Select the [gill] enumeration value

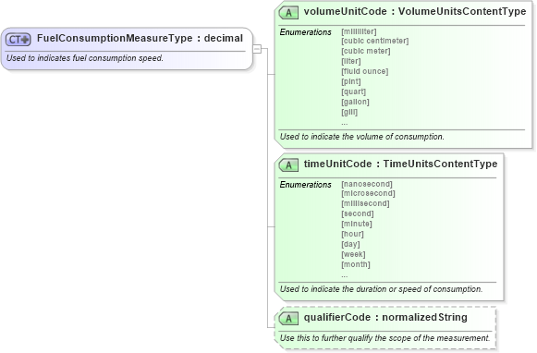pyautogui.click(x=349, y=112)
